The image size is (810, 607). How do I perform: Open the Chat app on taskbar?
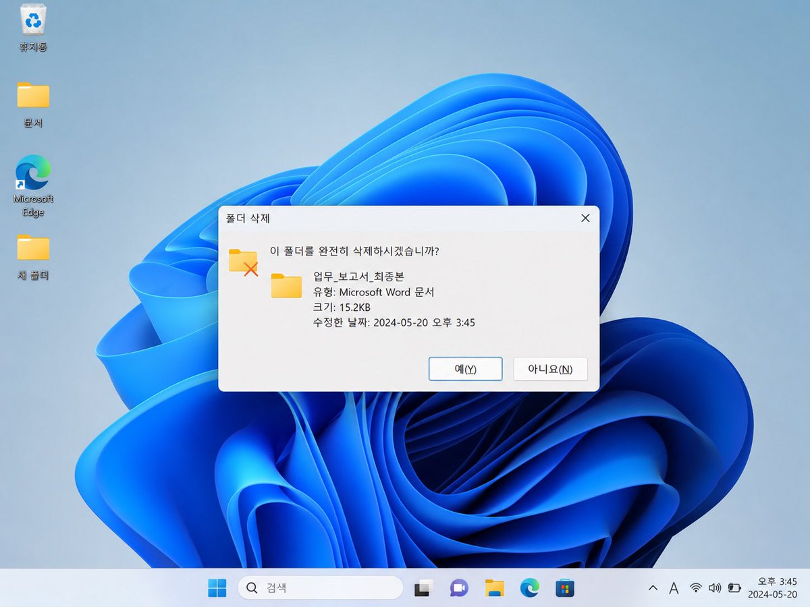click(459, 588)
